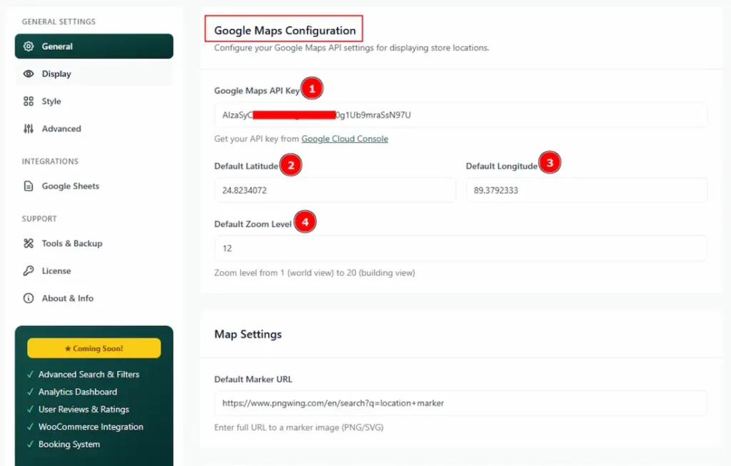The image size is (731, 466).
Task: Click the Tools & Backup wrench icon
Action: [x=29, y=243]
